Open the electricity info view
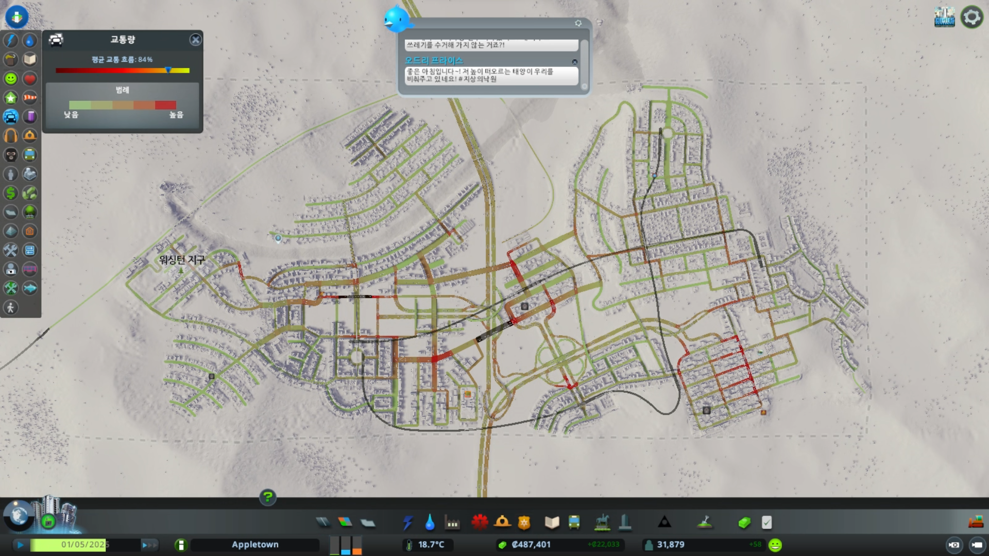Image resolution: width=989 pixels, height=556 pixels. coord(11,40)
